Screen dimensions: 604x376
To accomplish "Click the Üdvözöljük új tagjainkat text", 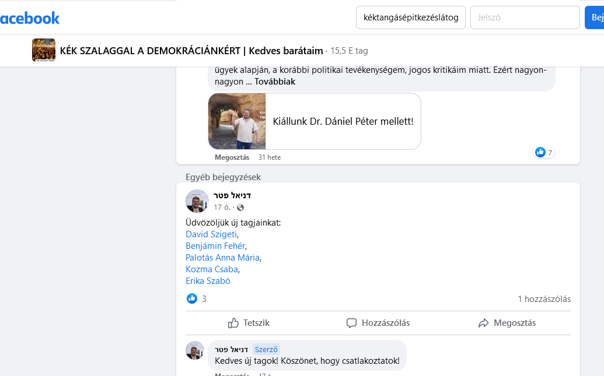I will click(233, 223).
